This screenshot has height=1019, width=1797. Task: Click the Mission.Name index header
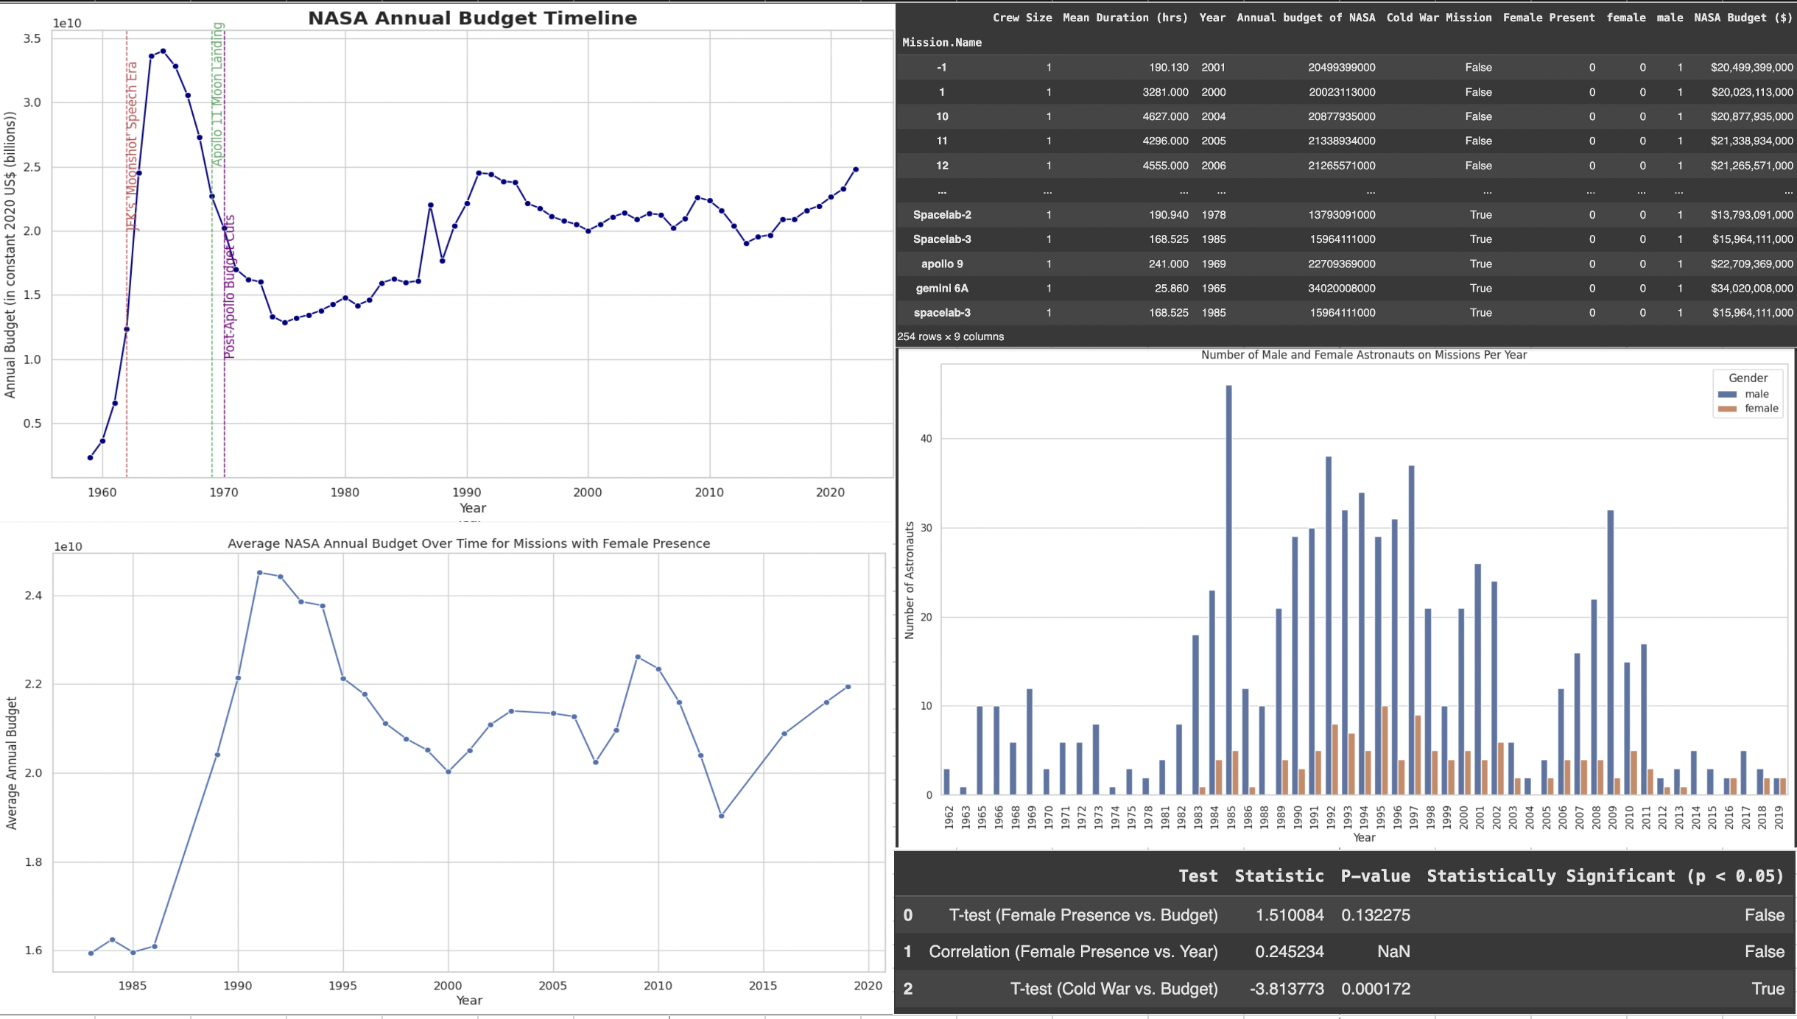pyautogui.click(x=941, y=43)
